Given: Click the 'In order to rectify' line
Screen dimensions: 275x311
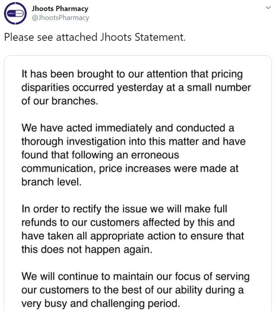Looking at the screenshot, I should [124, 209].
